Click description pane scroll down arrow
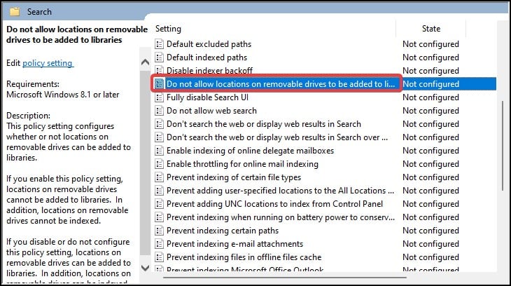 tap(146, 268)
